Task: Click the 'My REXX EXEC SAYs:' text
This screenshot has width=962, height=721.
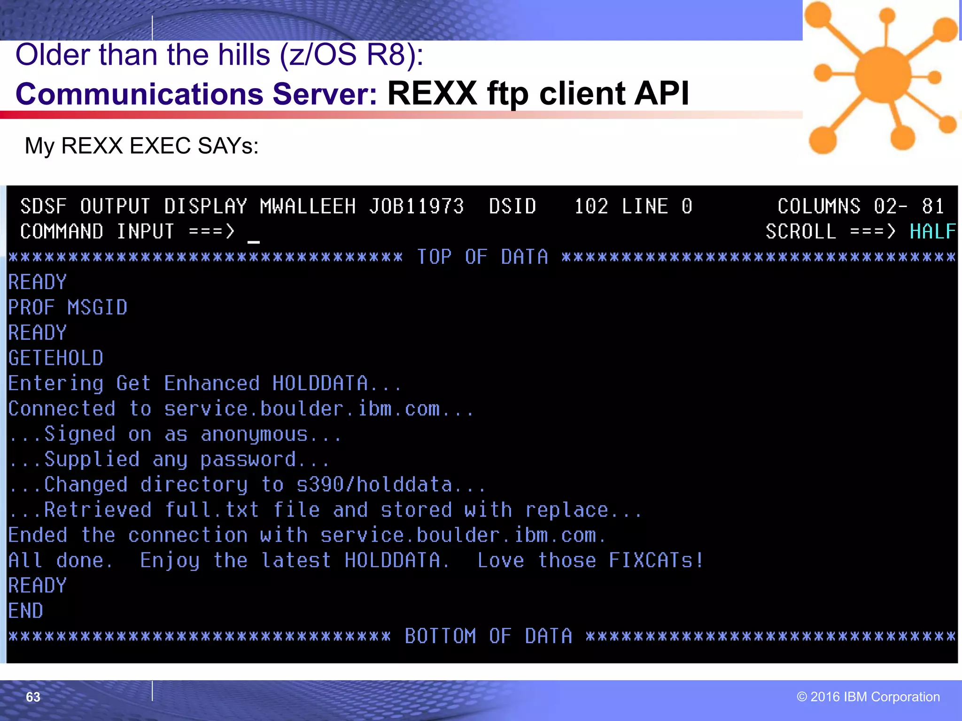Action: (141, 146)
